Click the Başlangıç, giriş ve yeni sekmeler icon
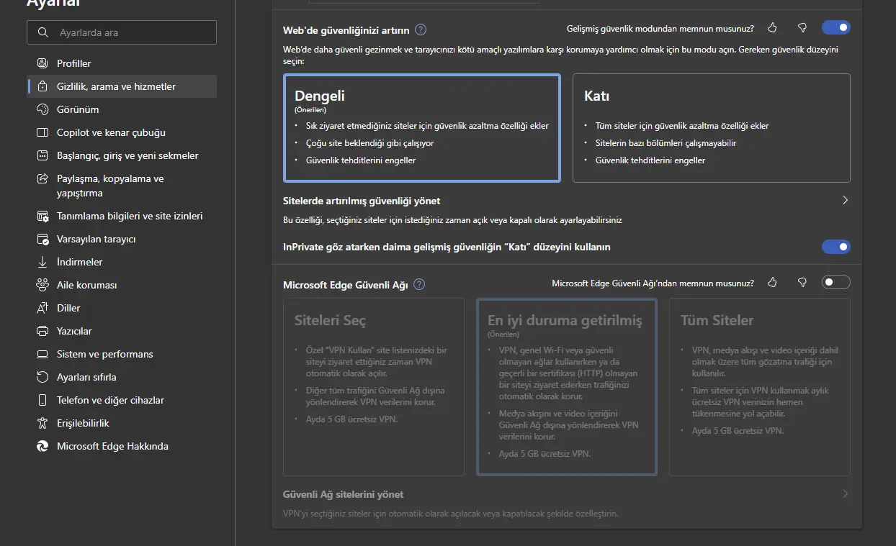Viewport: 896px width, 546px height. click(x=42, y=155)
